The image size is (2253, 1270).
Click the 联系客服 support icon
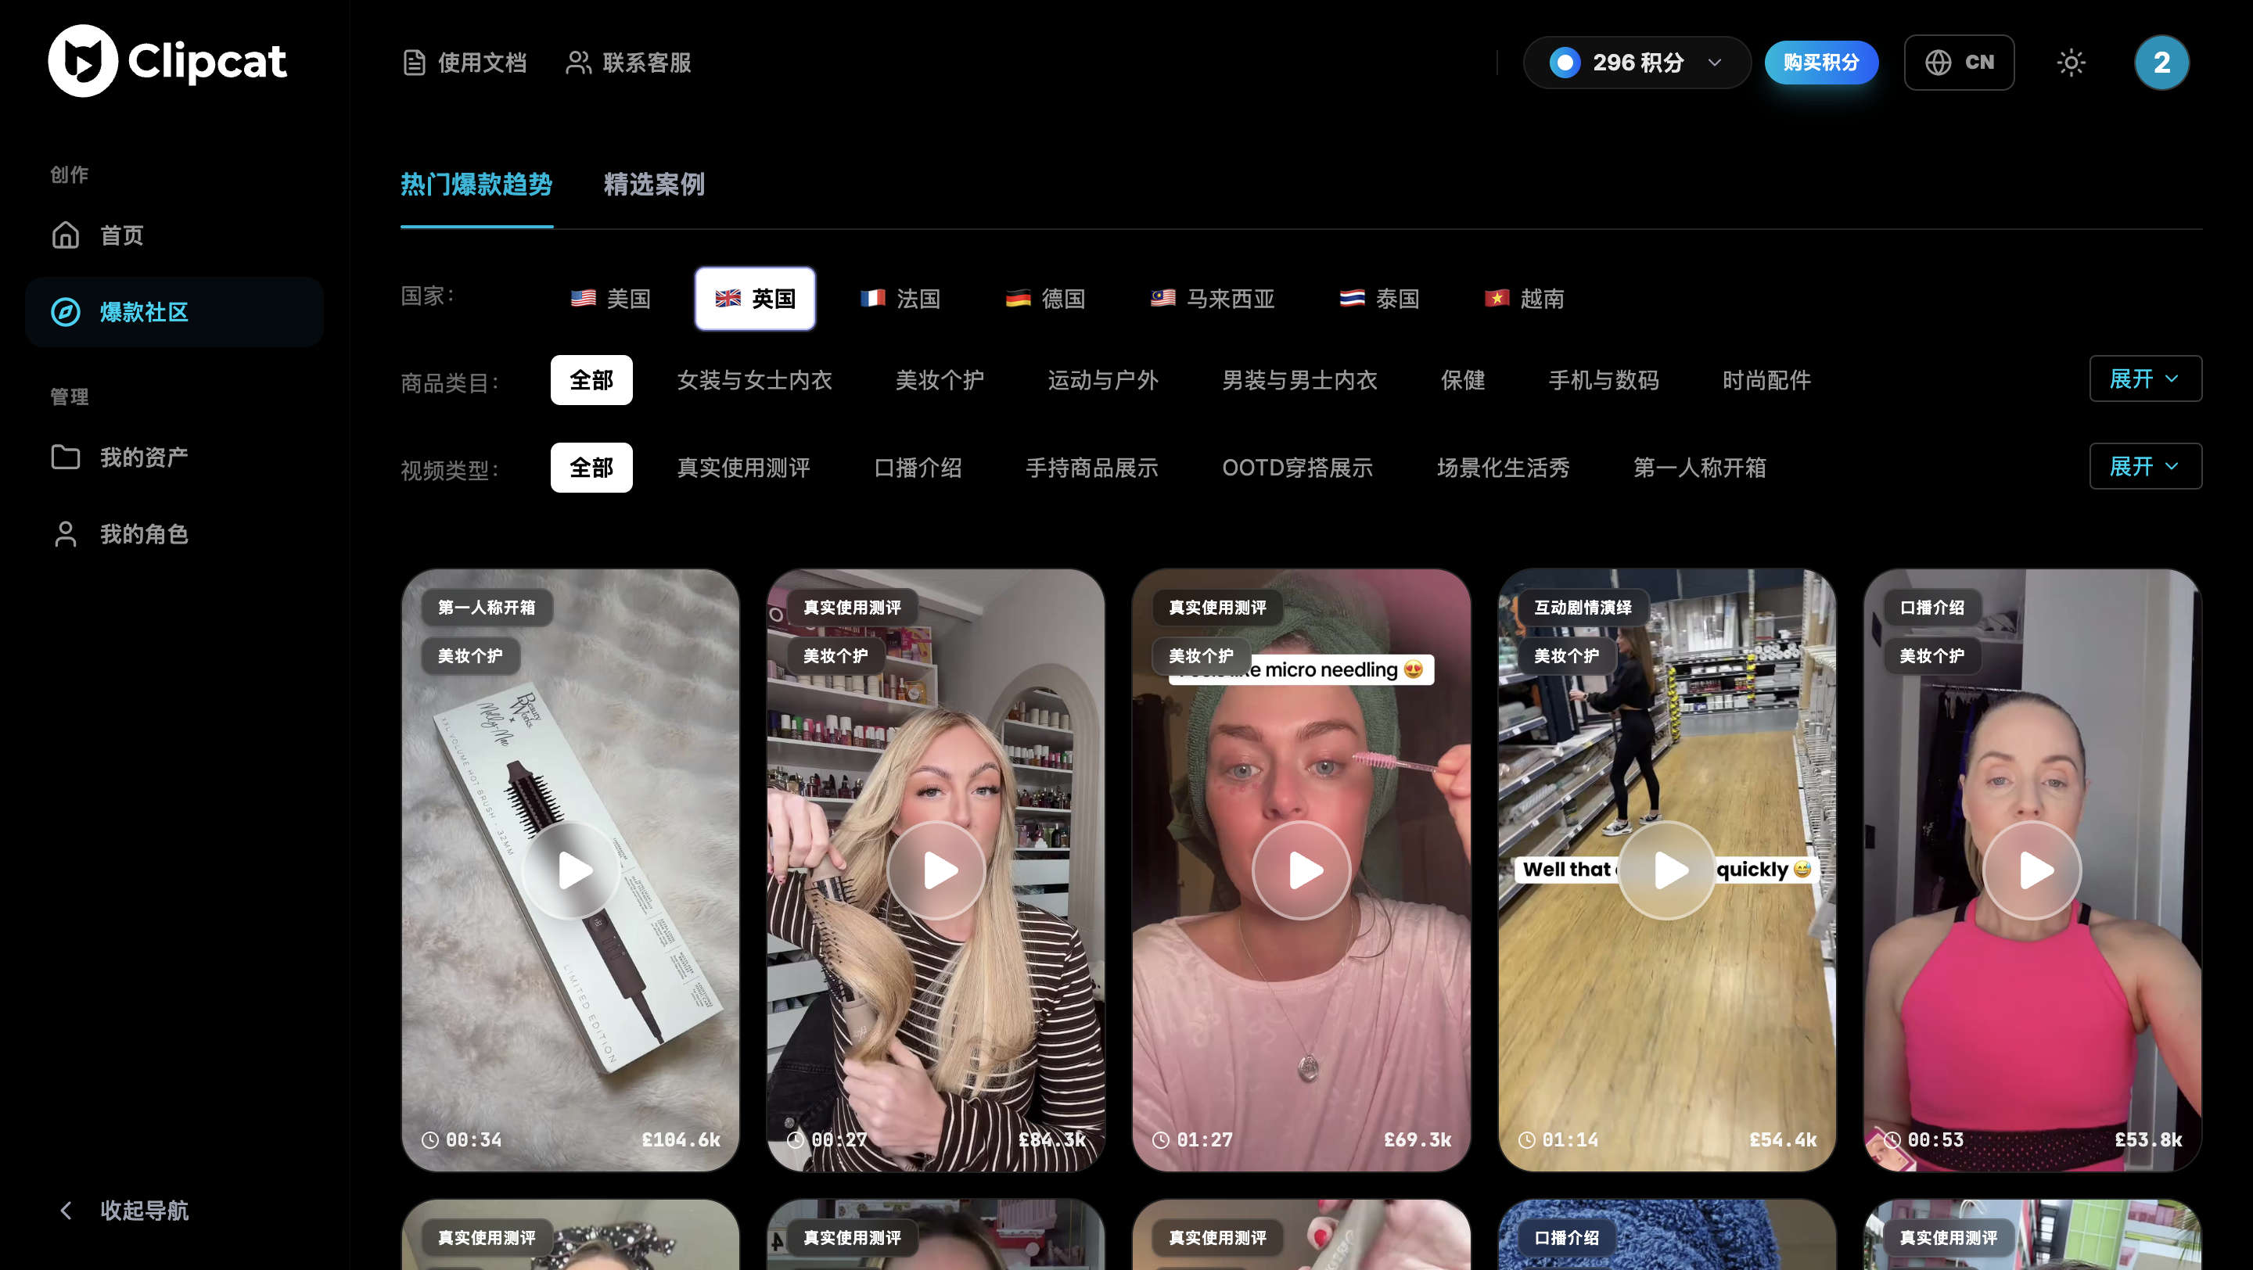point(578,63)
